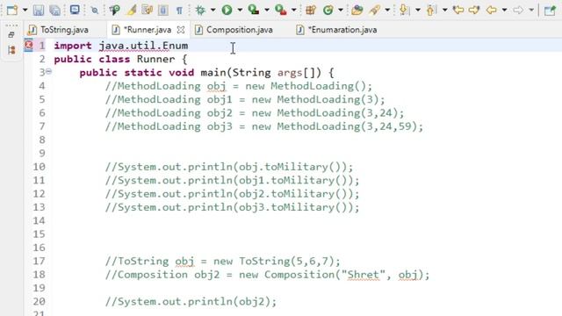Click 'println(obj2.toMilitary())' comment line
Viewport: 562px width, 316px height.
(x=232, y=194)
